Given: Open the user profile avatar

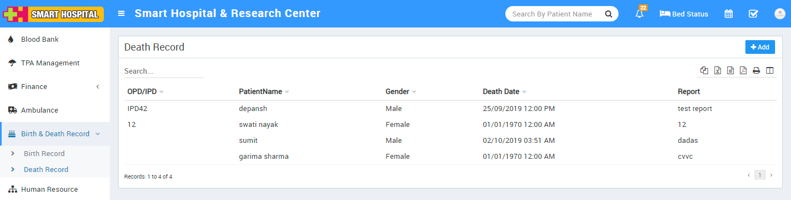Looking at the screenshot, I should 779,14.
